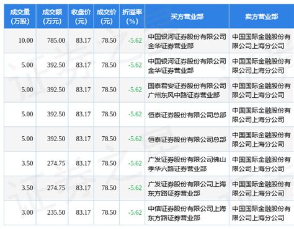Click the 785.00 amount cell
The image size is (294, 229).
click(x=56, y=40)
